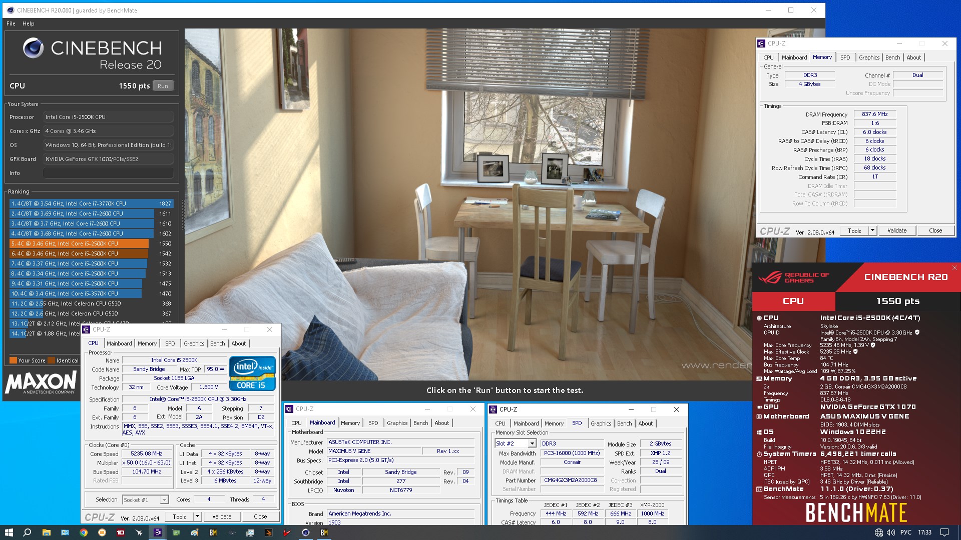Open File Explorer from the taskbar

click(46, 532)
